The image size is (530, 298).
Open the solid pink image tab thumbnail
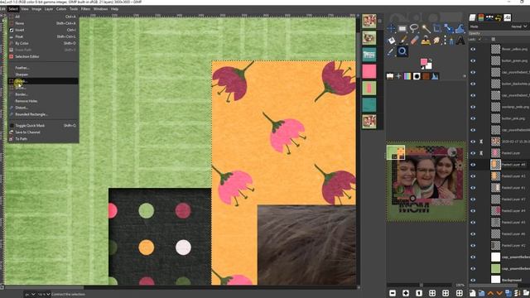coord(369,71)
